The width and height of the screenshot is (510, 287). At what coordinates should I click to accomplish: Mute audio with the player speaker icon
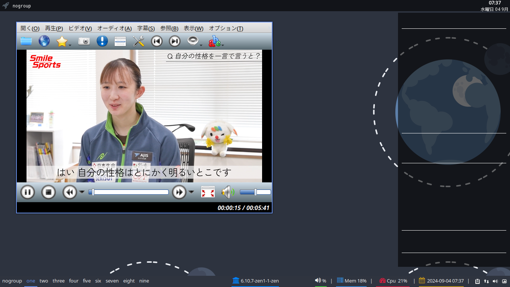click(x=227, y=192)
